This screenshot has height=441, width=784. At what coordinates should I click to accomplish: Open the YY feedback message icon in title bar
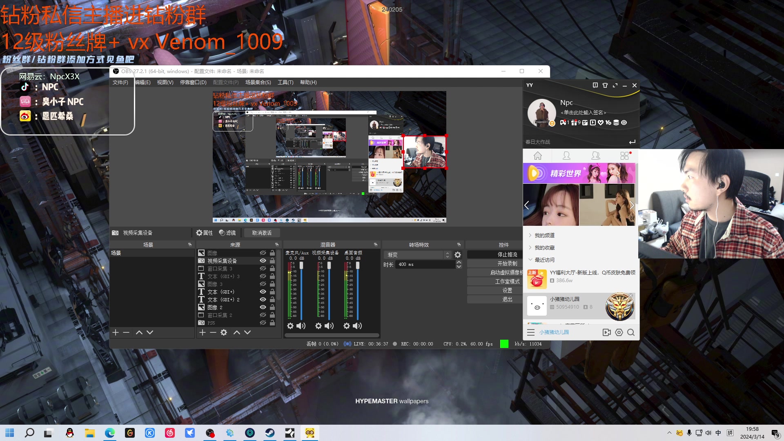click(x=595, y=85)
